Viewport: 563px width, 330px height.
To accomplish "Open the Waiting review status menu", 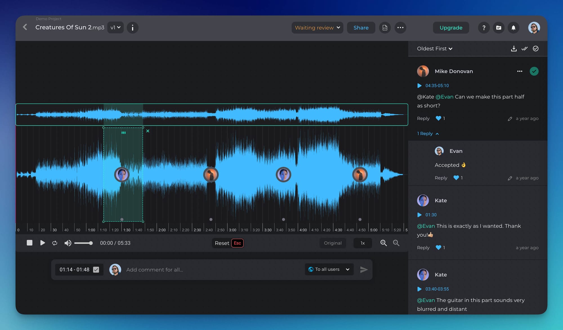I will (317, 28).
